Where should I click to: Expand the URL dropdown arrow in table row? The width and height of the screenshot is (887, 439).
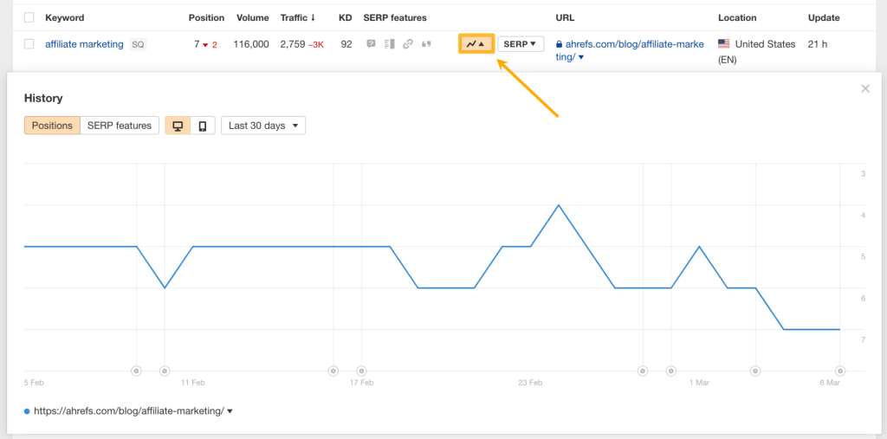pyautogui.click(x=581, y=57)
